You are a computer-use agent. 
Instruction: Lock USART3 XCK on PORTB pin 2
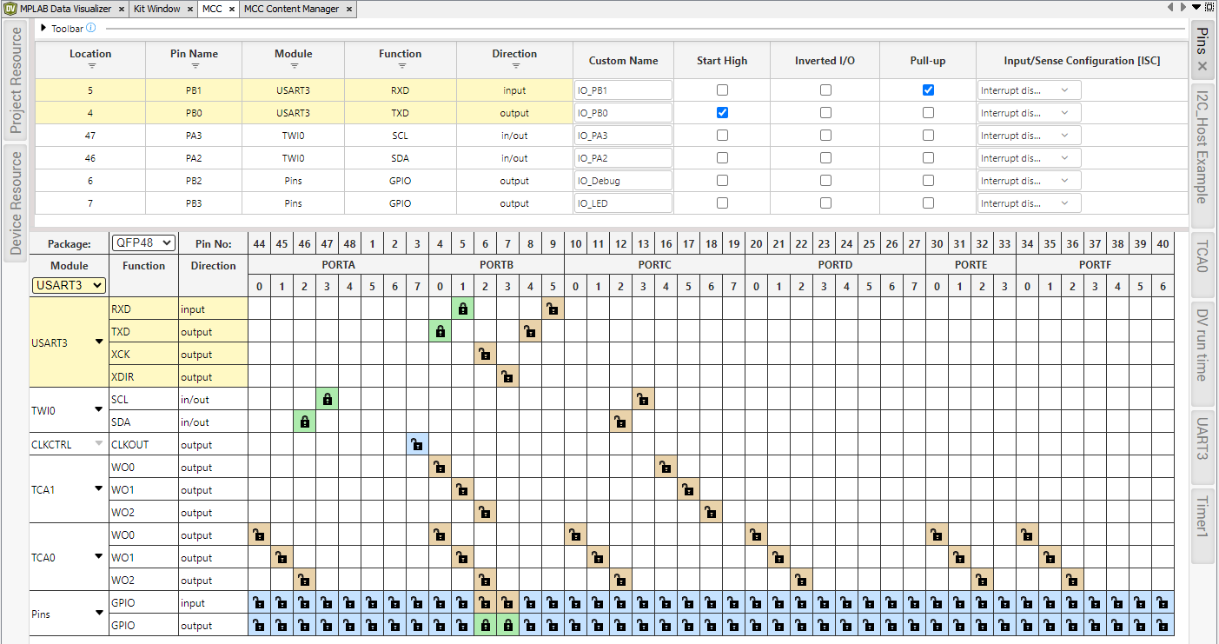[485, 354]
